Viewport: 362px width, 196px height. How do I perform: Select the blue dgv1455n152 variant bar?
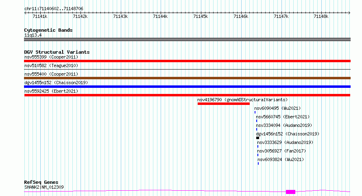point(187,87)
